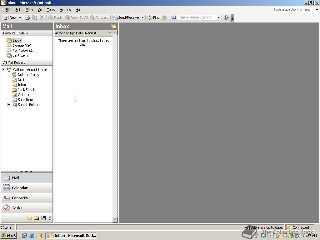
Task: Open the View menu
Action: pyautogui.click(x=29, y=10)
